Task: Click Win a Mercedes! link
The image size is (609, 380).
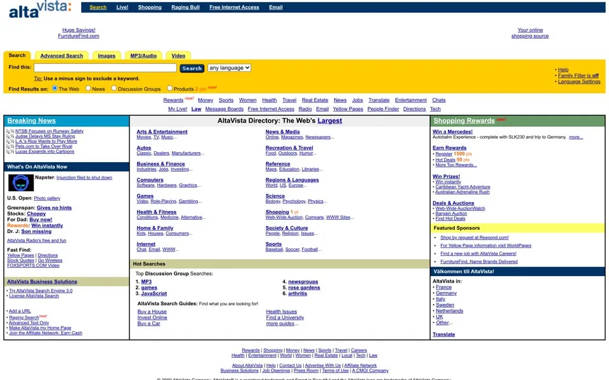Action: (x=452, y=132)
